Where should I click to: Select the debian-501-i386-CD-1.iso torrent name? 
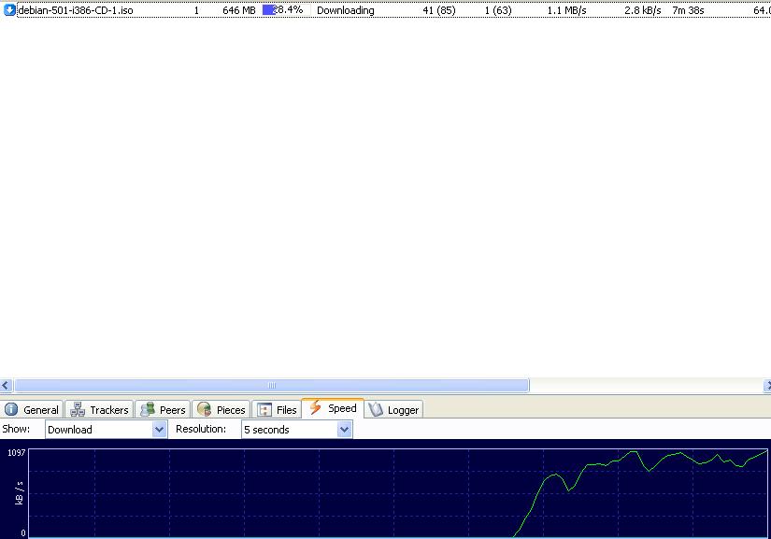click(x=76, y=10)
